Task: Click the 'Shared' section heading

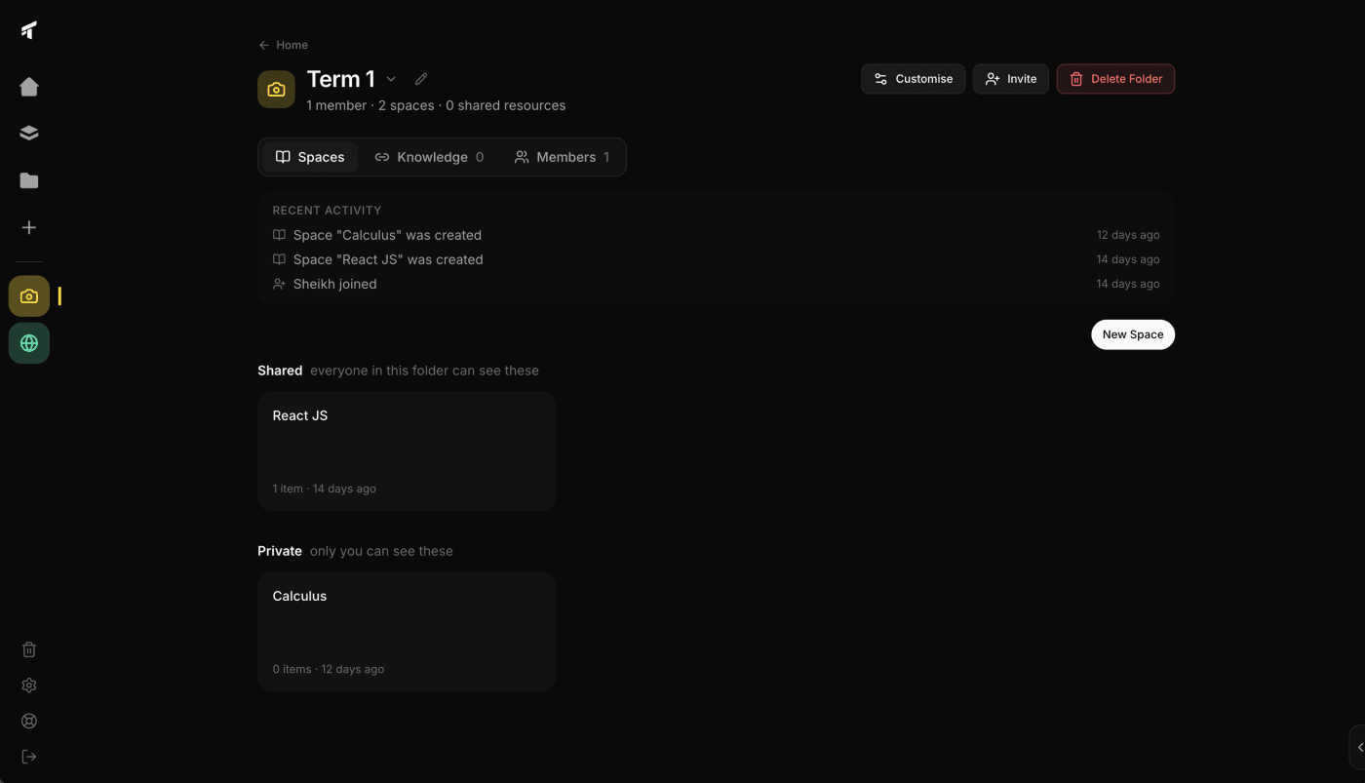Action: 280,371
